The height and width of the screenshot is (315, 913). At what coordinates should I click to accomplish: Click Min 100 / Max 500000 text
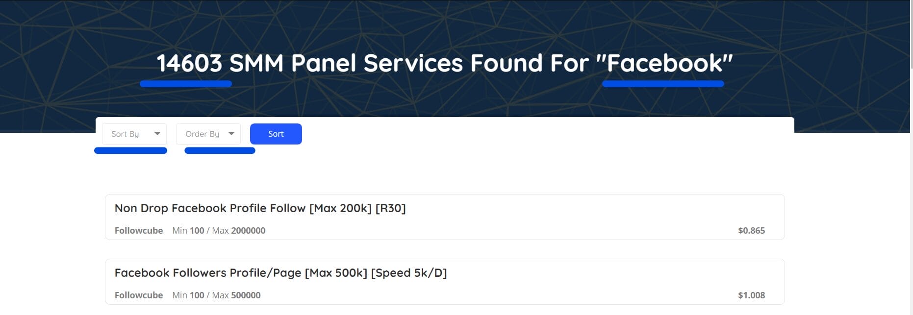[216, 295]
